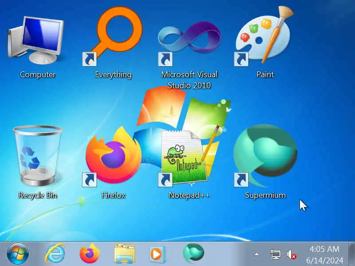Open the Windows Start menu orb

click(x=18, y=254)
